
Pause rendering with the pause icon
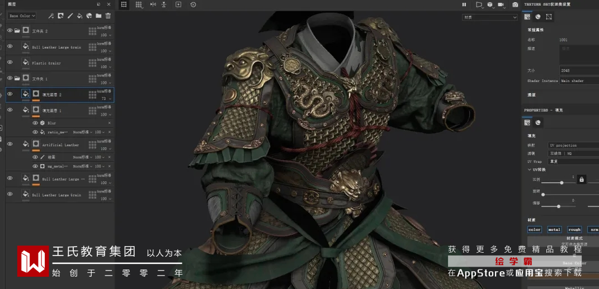point(464,4)
